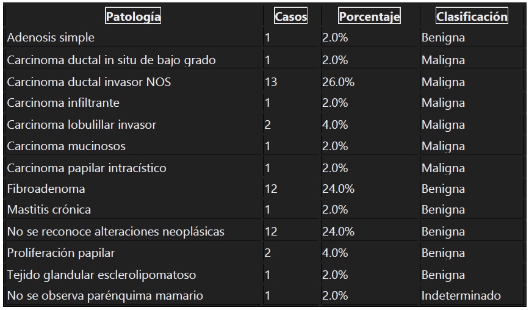Select the Indeterminado classification cell
Viewport: 529px width, 310px height.
[461, 296]
